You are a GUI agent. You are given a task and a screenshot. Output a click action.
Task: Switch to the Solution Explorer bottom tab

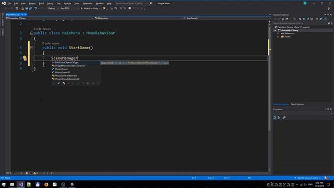tap(281, 104)
